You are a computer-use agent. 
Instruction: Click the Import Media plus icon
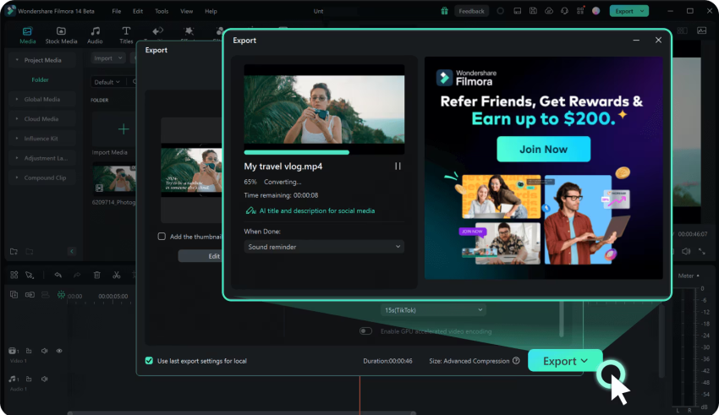[x=123, y=129]
